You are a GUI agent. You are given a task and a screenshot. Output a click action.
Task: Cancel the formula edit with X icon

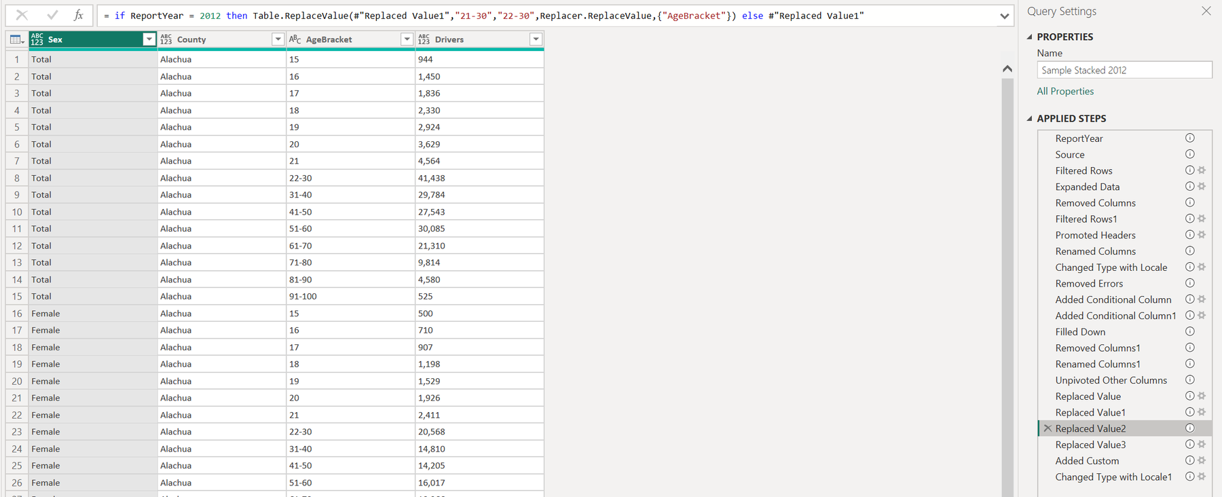(x=22, y=15)
